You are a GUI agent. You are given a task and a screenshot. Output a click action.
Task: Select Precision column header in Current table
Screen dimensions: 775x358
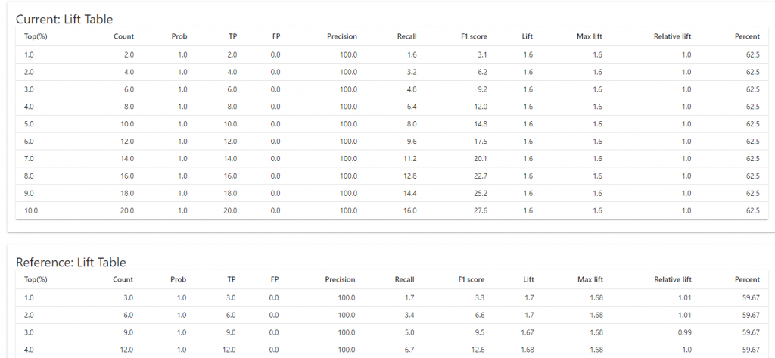coord(342,36)
